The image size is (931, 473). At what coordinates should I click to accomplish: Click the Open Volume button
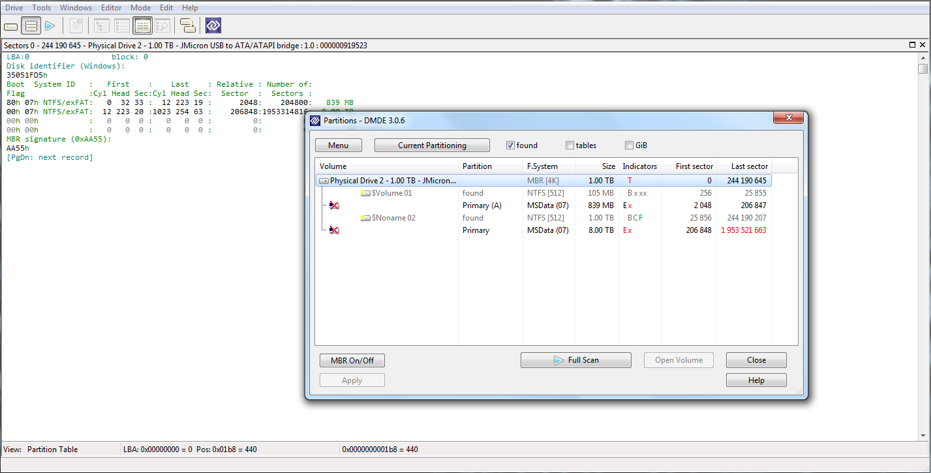[679, 360]
